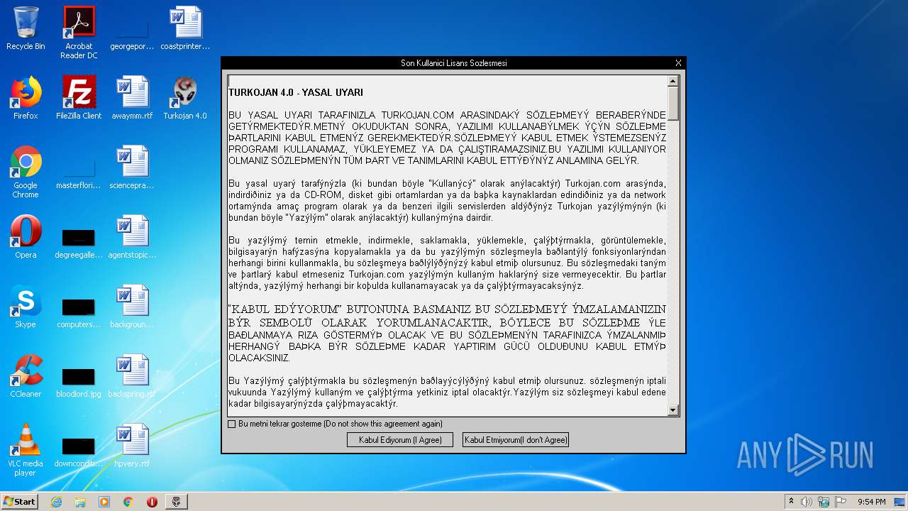Launch Firefox from the desktop

click(x=26, y=99)
